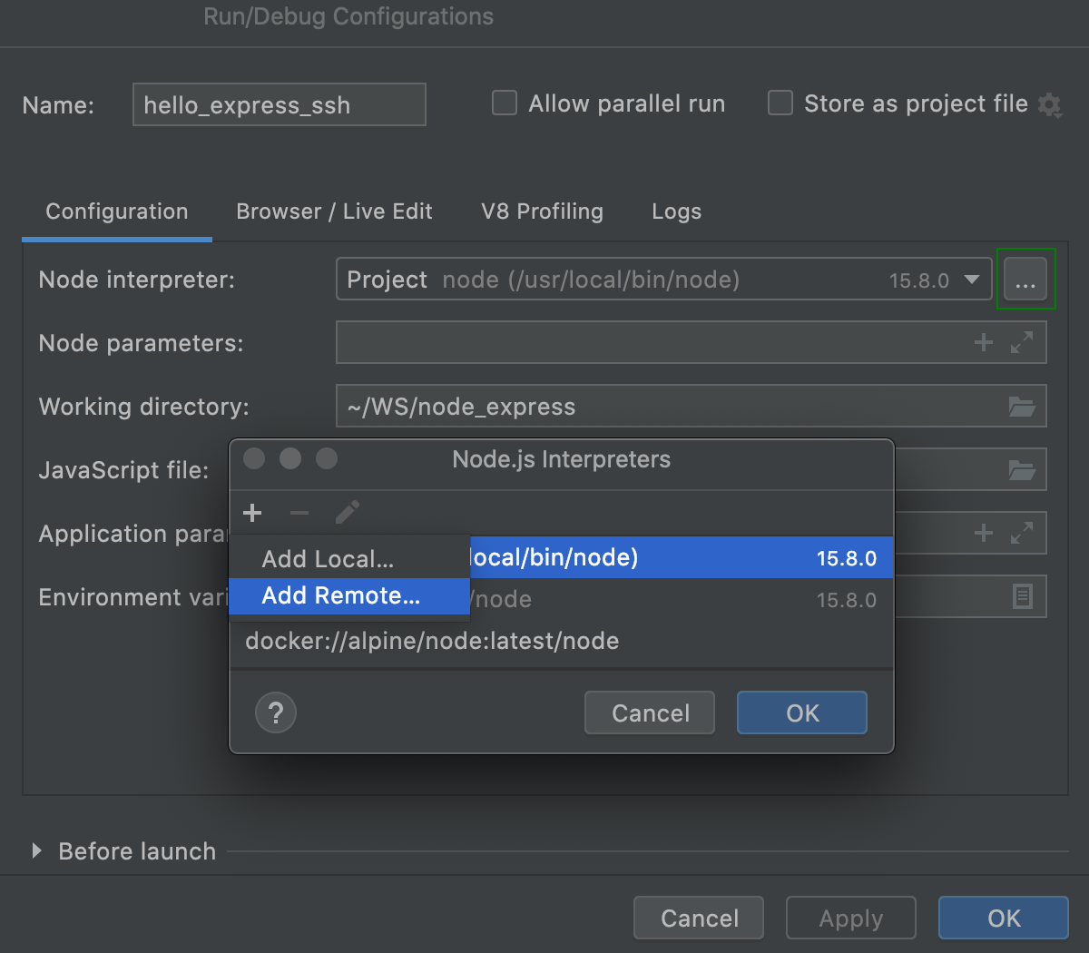
Task: Remove the selected interpreter using the minus icon
Action: click(x=299, y=513)
